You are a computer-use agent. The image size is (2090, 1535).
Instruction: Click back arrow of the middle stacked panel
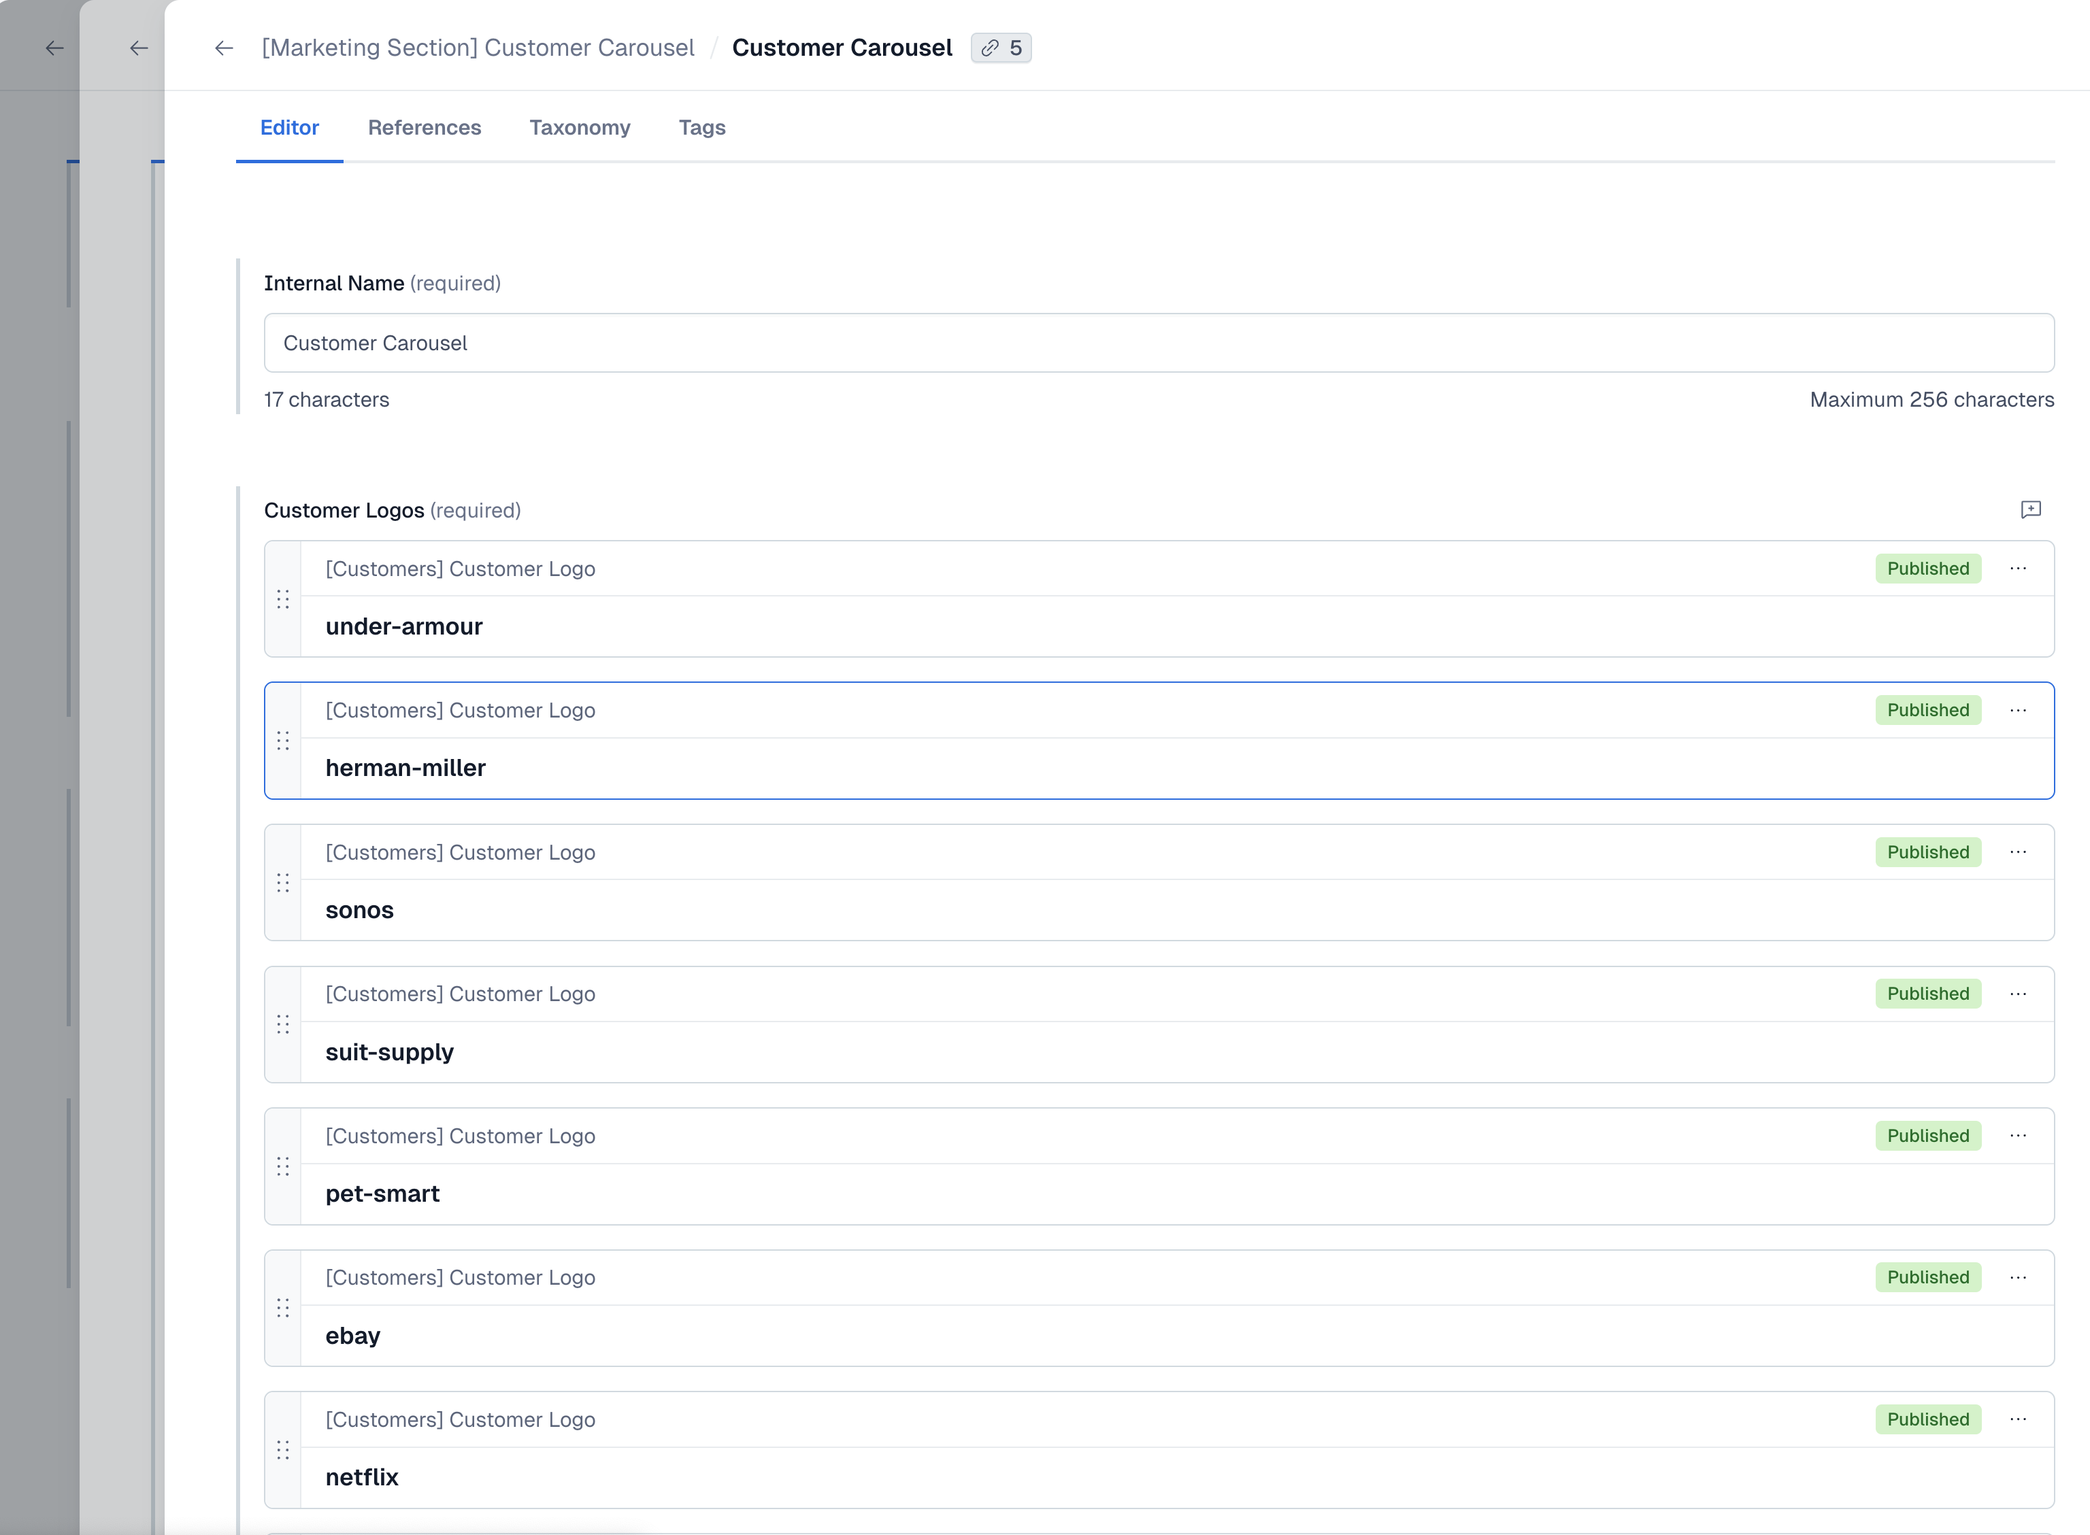coord(139,48)
